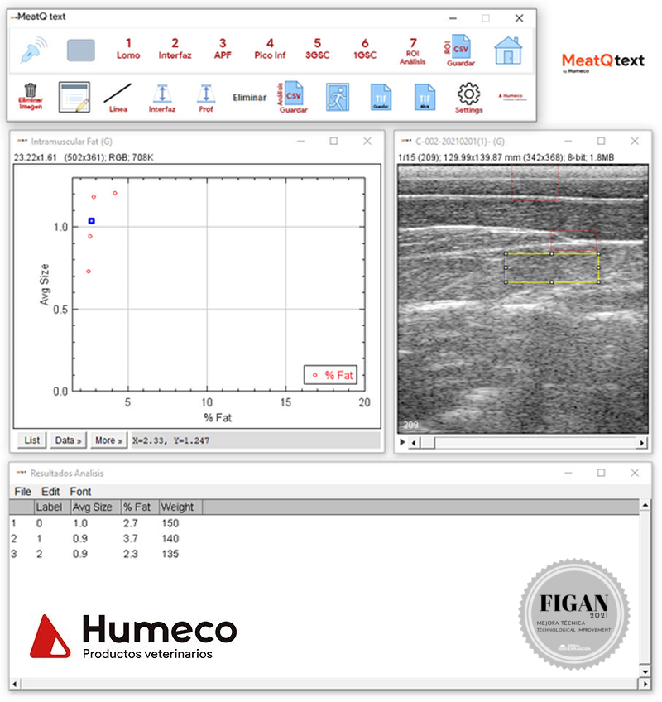Click the Home house icon
The width and height of the screenshot is (662, 702).
[x=508, y=50]
